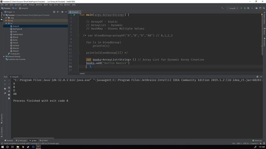The width and height of the screenshot is (266, 149).
Task: Open Windows Start menu
Action: (x=2, y=147)
